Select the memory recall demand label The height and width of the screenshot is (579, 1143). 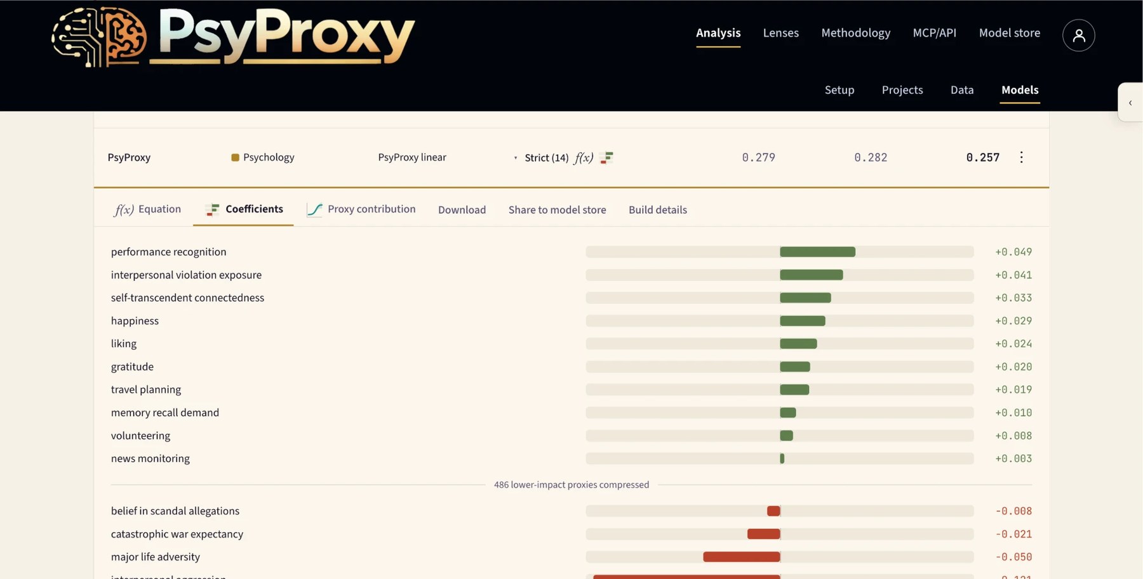164,412
